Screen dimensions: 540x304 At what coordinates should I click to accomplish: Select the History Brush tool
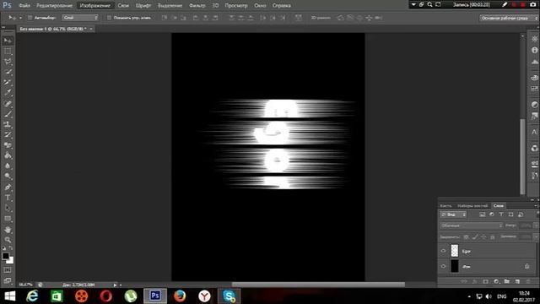(8, 135)
